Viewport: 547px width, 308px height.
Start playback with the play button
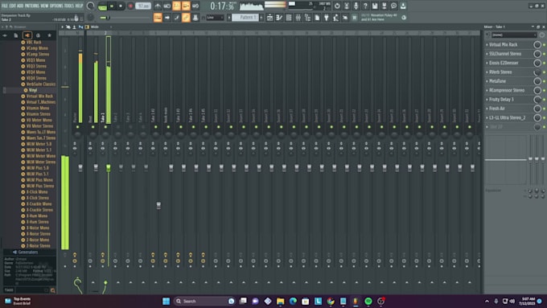click(112, 6)
